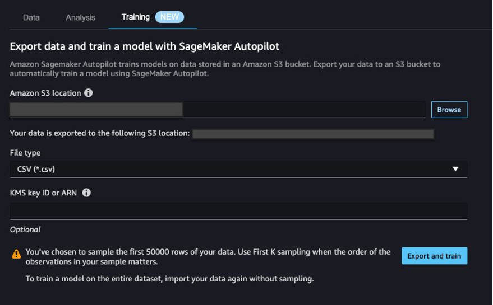Click the Browse button

[449, 110]
